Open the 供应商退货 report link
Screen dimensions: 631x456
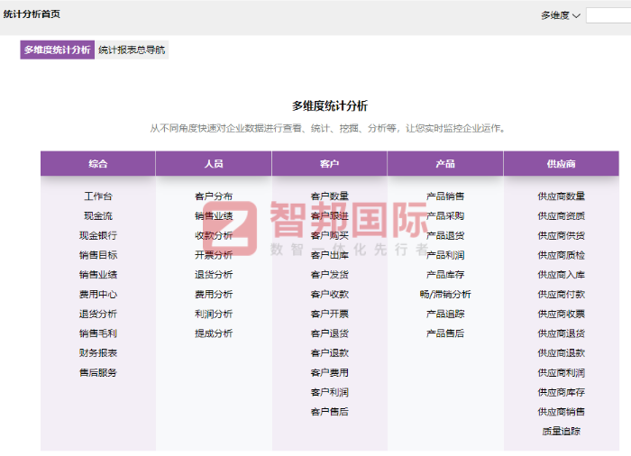click(x=561, y=333)
